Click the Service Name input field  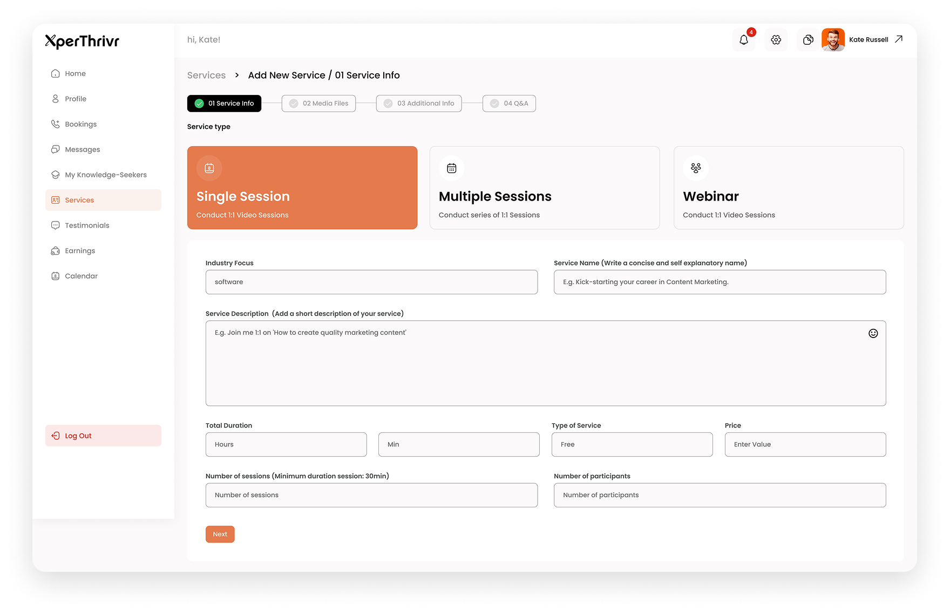[x=720, y=281]
